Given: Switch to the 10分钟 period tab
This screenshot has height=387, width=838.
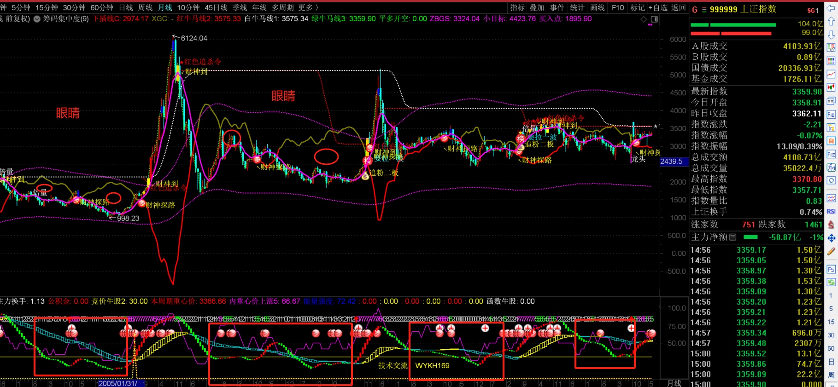Looking at the screenshot, I should (188, 8).
